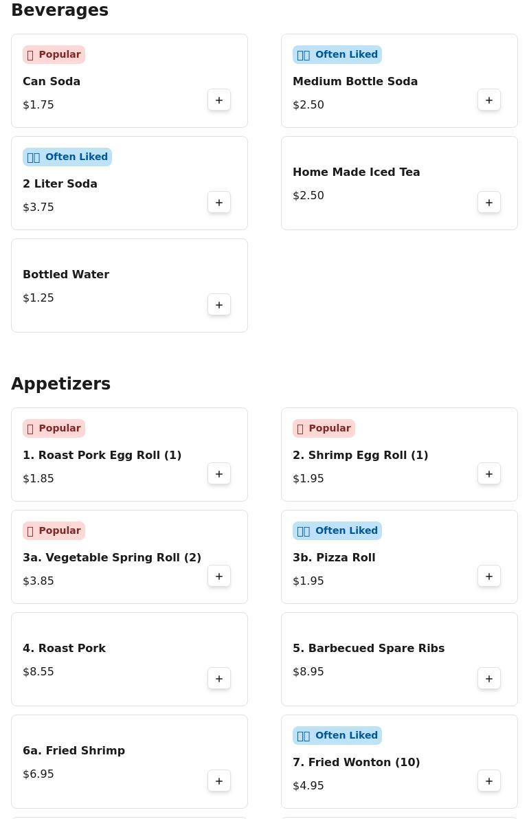Add Fried Wonton (10) to cart
The height and width of the screenshot is (819, 529).
click(x=489, y=781)
